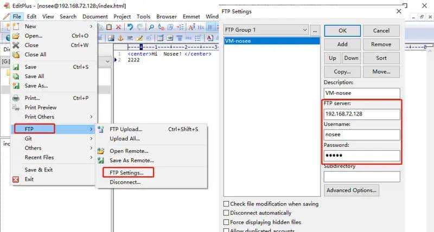The width and height of the screenshot is (434, 232).
Task: Click the yellow Comment pencil HTML icon
Action: [x=139, y=38]
